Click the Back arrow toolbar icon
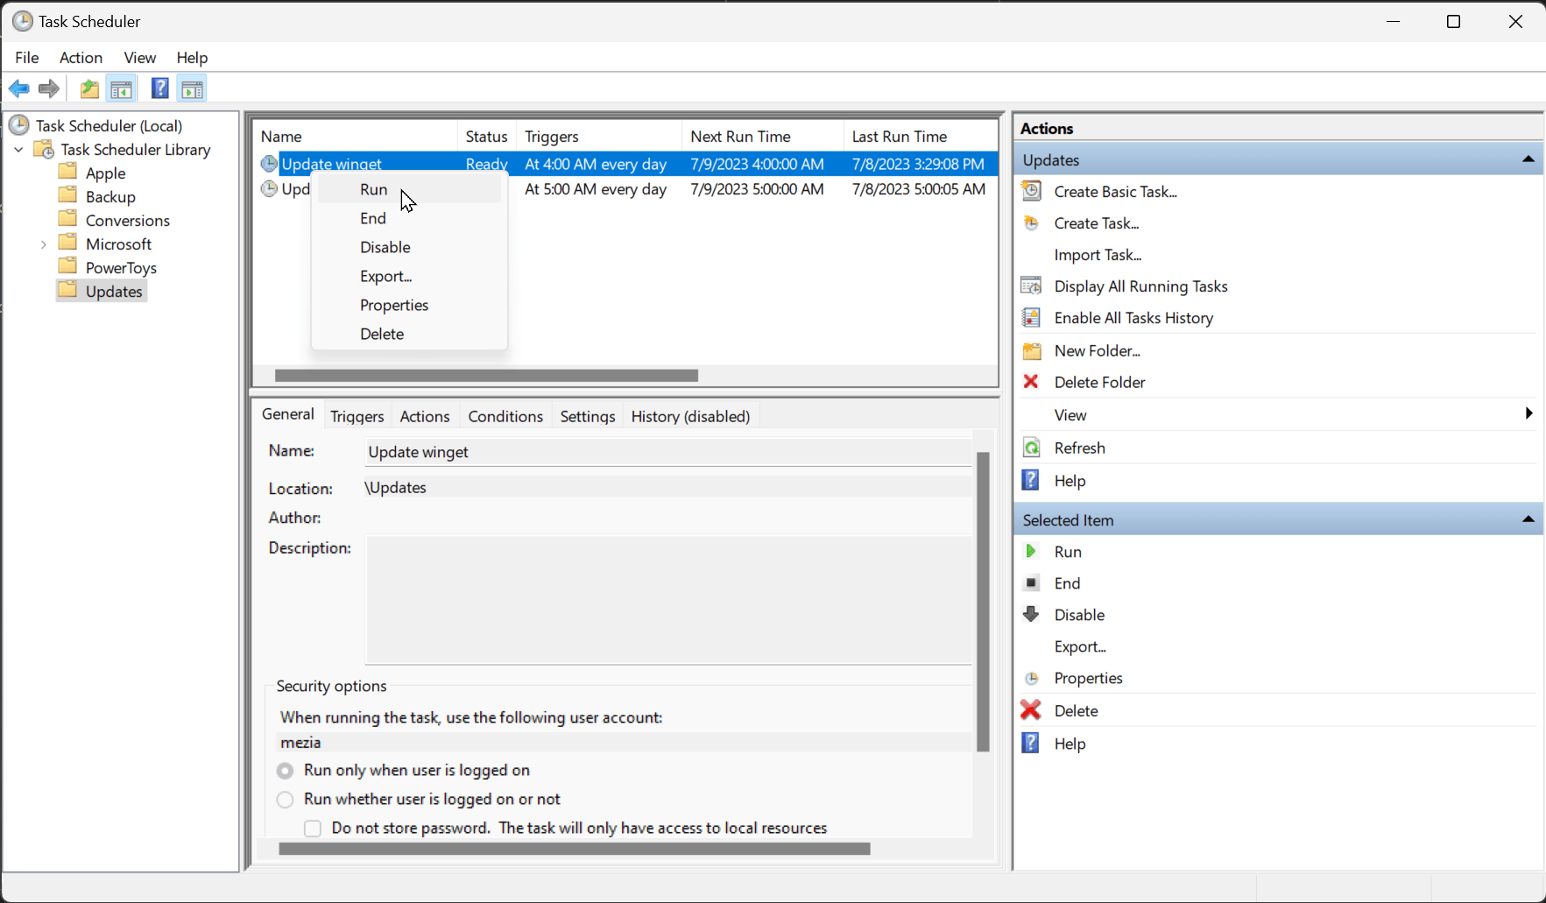Screen dimensions: 1546x903 tap(18, 88)
